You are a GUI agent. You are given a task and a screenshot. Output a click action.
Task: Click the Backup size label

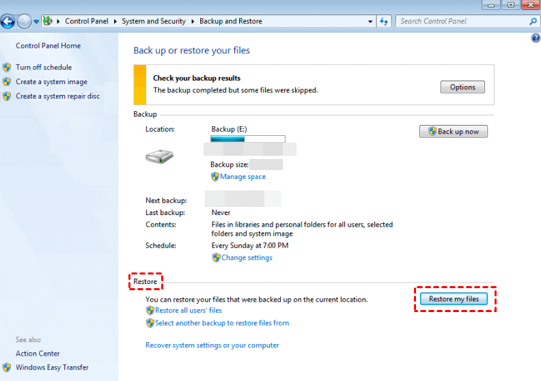coord(230,165)
